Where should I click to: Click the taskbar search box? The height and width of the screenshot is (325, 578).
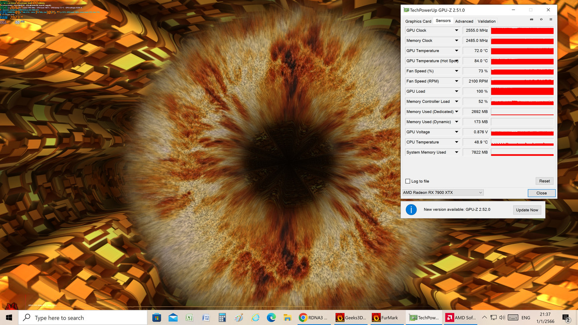click(83, 318)
